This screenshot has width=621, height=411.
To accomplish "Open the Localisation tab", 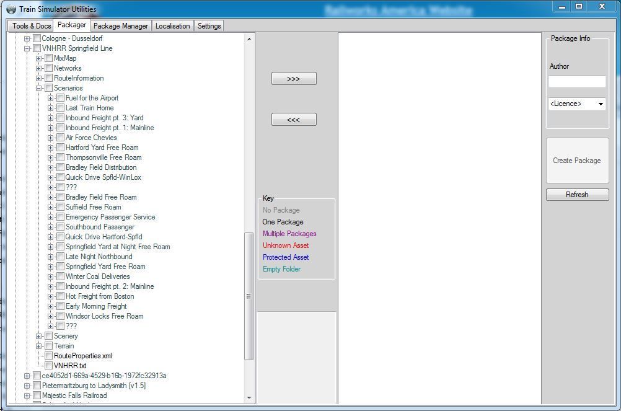I will point(173,26).
